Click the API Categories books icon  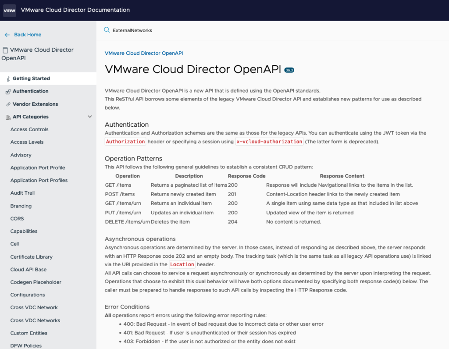pyautogui.click(x=8, y=117)
